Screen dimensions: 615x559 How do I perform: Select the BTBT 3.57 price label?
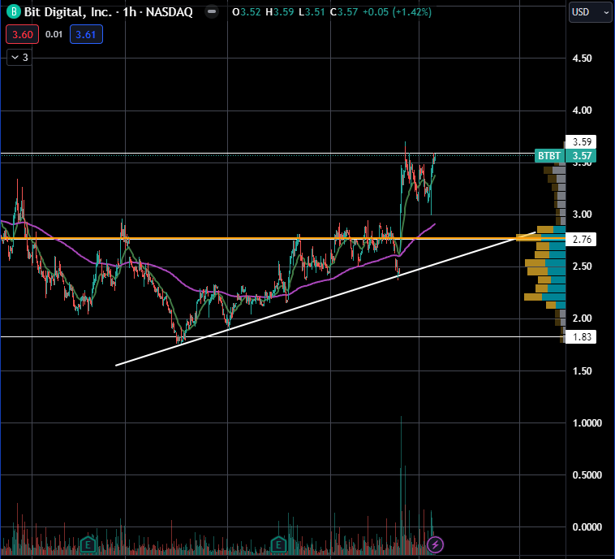[x=566, y=156]
